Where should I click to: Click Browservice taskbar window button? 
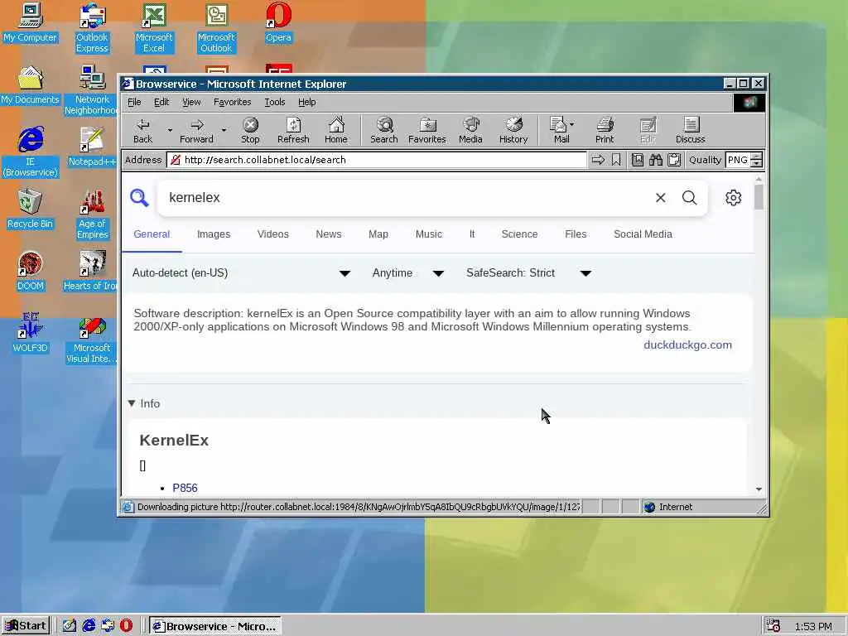point(215,626)
